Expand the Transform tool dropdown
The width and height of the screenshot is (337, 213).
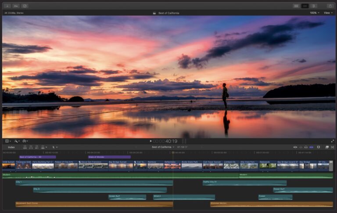pos(8,141)
